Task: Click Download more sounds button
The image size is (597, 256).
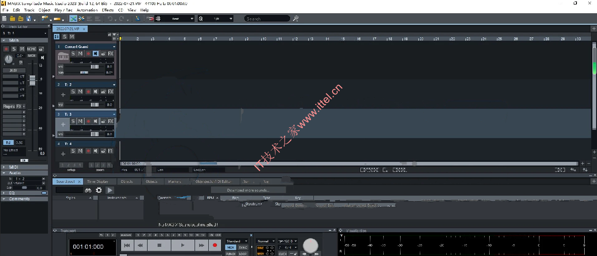Action: tap(248, 190)
